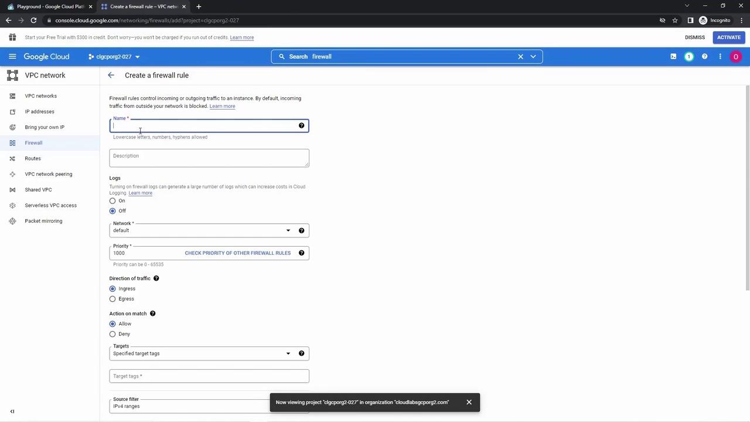
Task: Open notifications badge showing 1
Action: point(689,57)
